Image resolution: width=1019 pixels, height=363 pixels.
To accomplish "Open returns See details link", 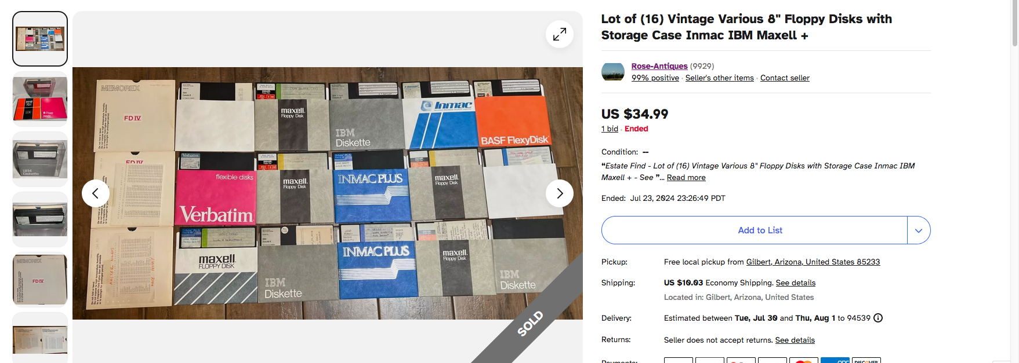I will coord(795,340).
